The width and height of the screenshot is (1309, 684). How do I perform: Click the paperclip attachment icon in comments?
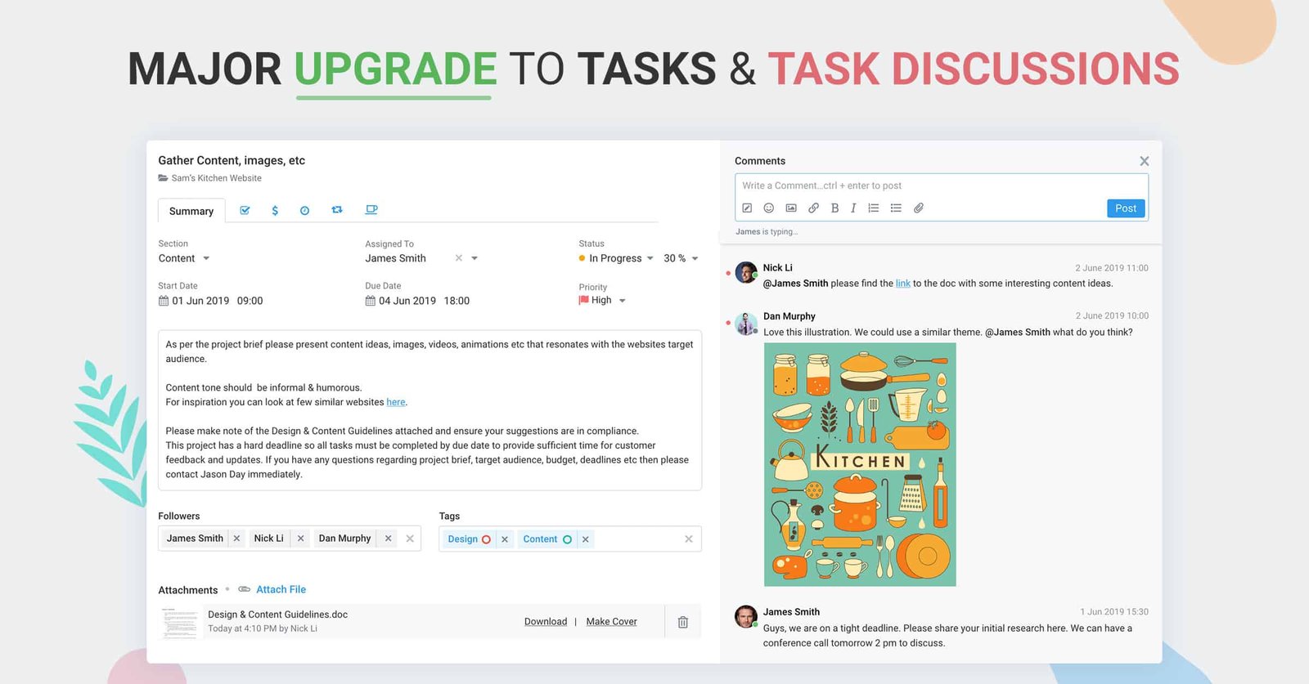click(x=919, y=208)
